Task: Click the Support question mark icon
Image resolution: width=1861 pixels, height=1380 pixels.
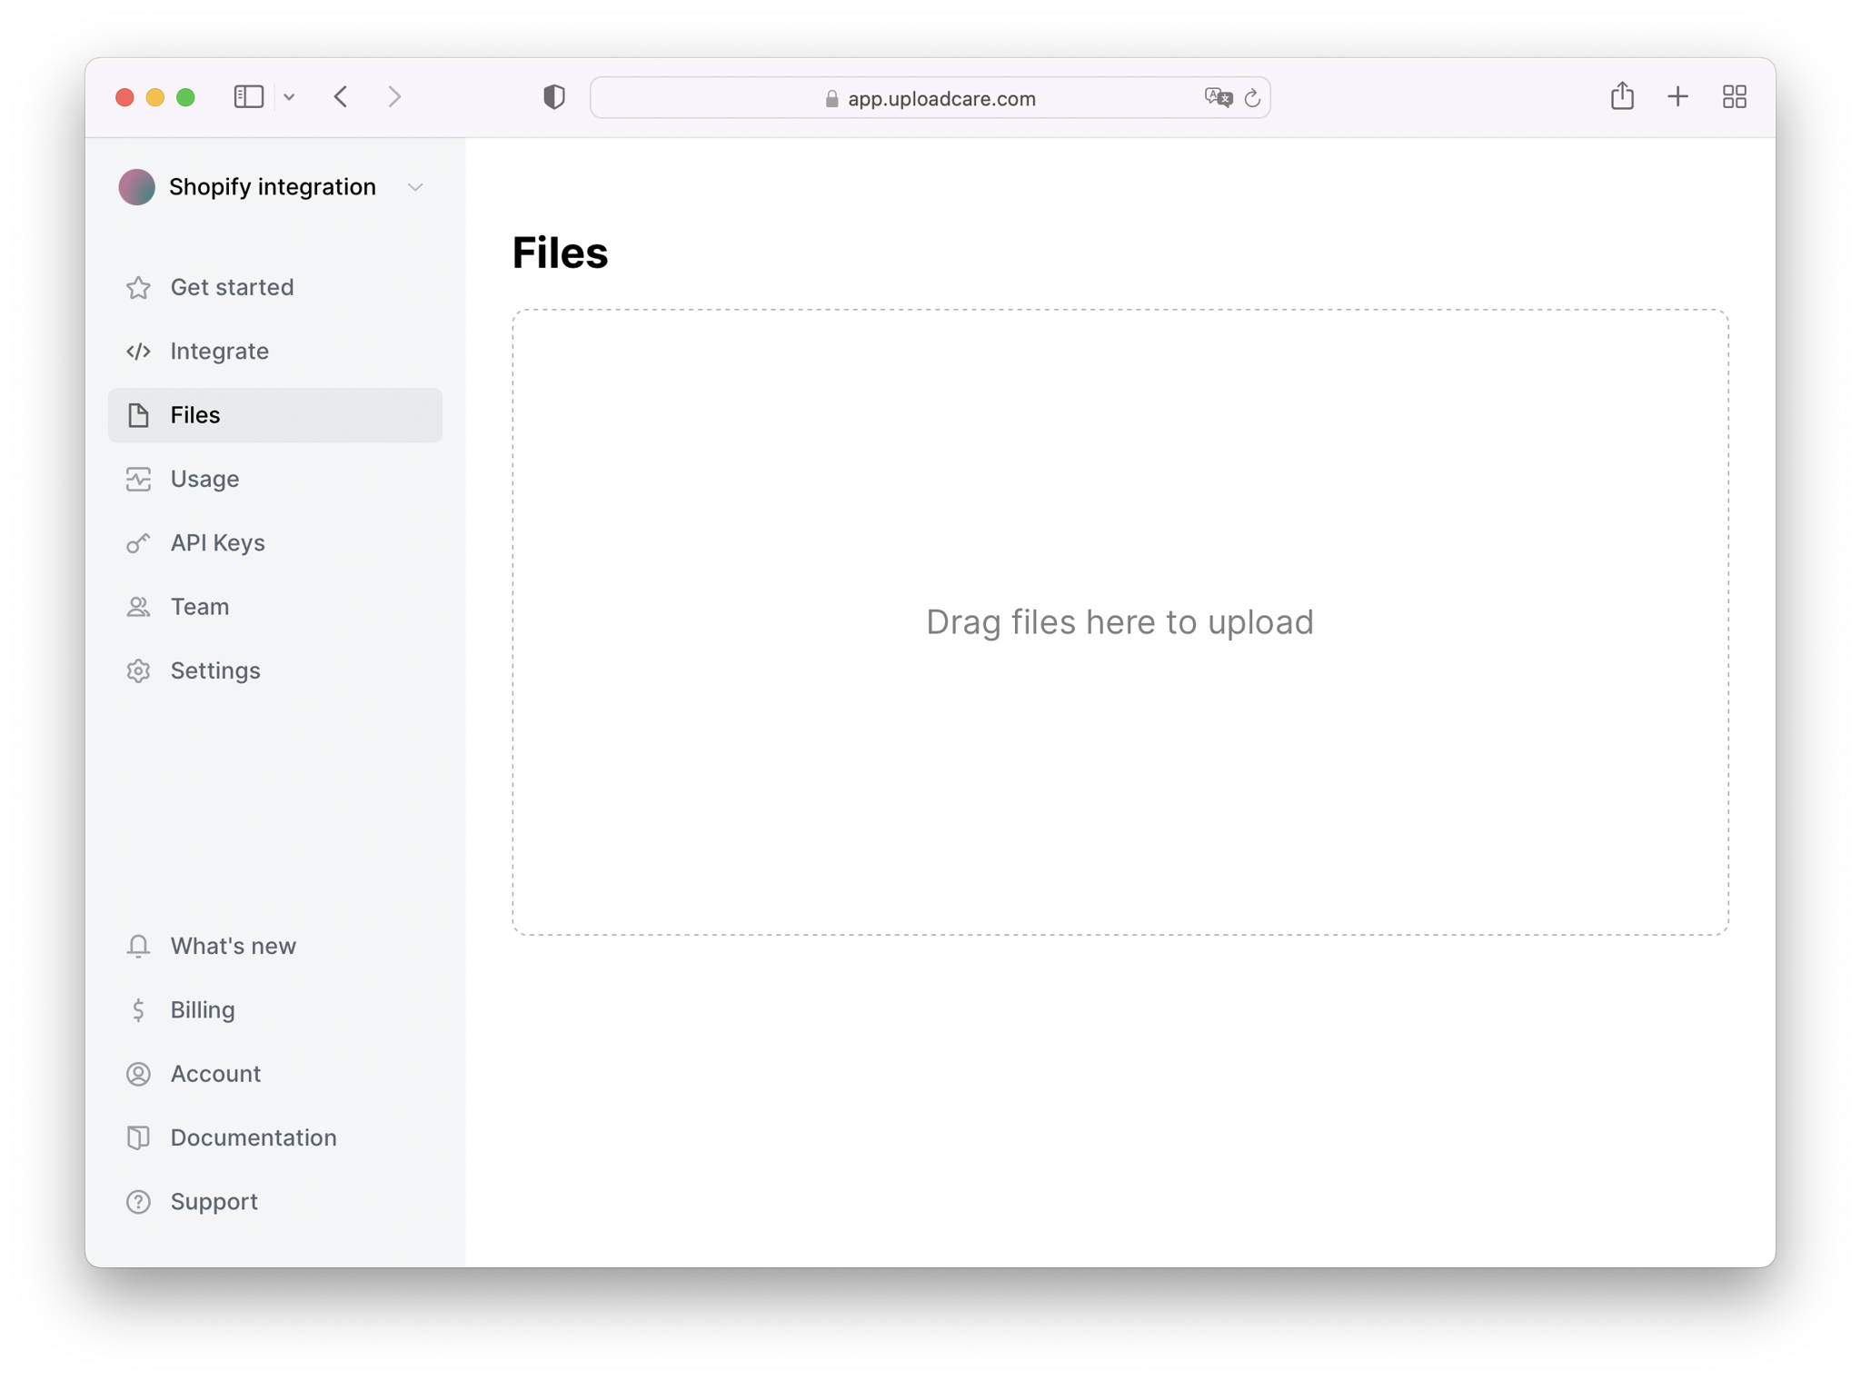Action: click(x=138, y=1201)
